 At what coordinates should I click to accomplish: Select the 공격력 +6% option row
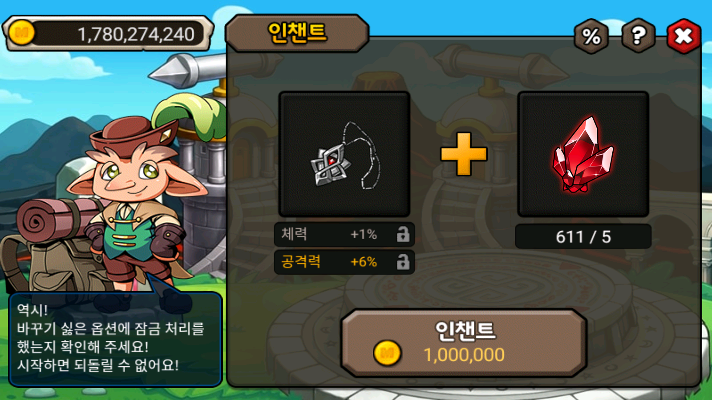[x=344, y=262]
